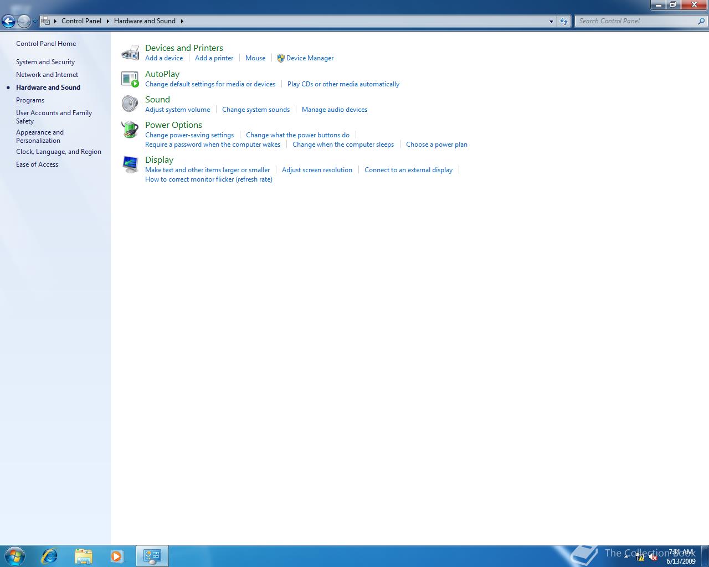The image size is (709, 567).
Task: Go back using the Back arrow button
Action: (x=8, y=21)
